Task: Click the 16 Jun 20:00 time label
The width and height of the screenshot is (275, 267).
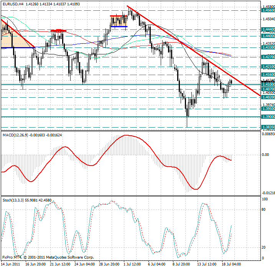Action: tap(35, 264)
